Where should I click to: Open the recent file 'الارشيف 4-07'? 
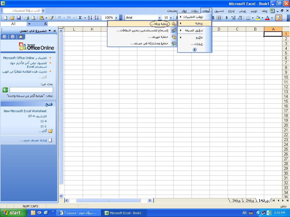coord(38,116)
